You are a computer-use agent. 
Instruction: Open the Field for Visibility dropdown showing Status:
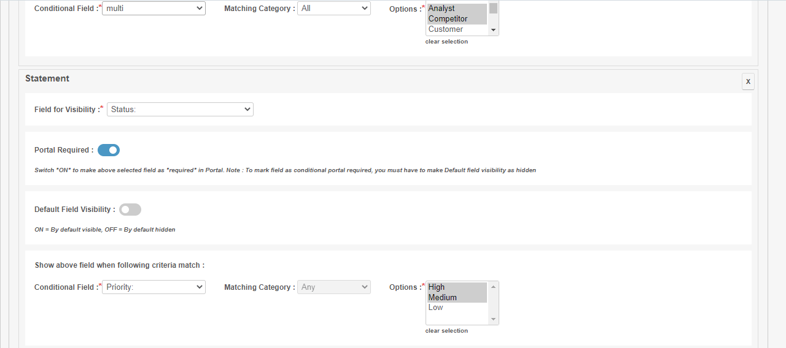coord(180,110)
